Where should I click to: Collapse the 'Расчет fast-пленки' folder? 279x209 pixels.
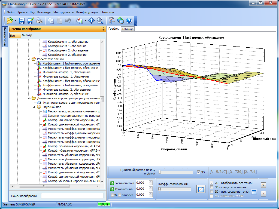[29, 59]
